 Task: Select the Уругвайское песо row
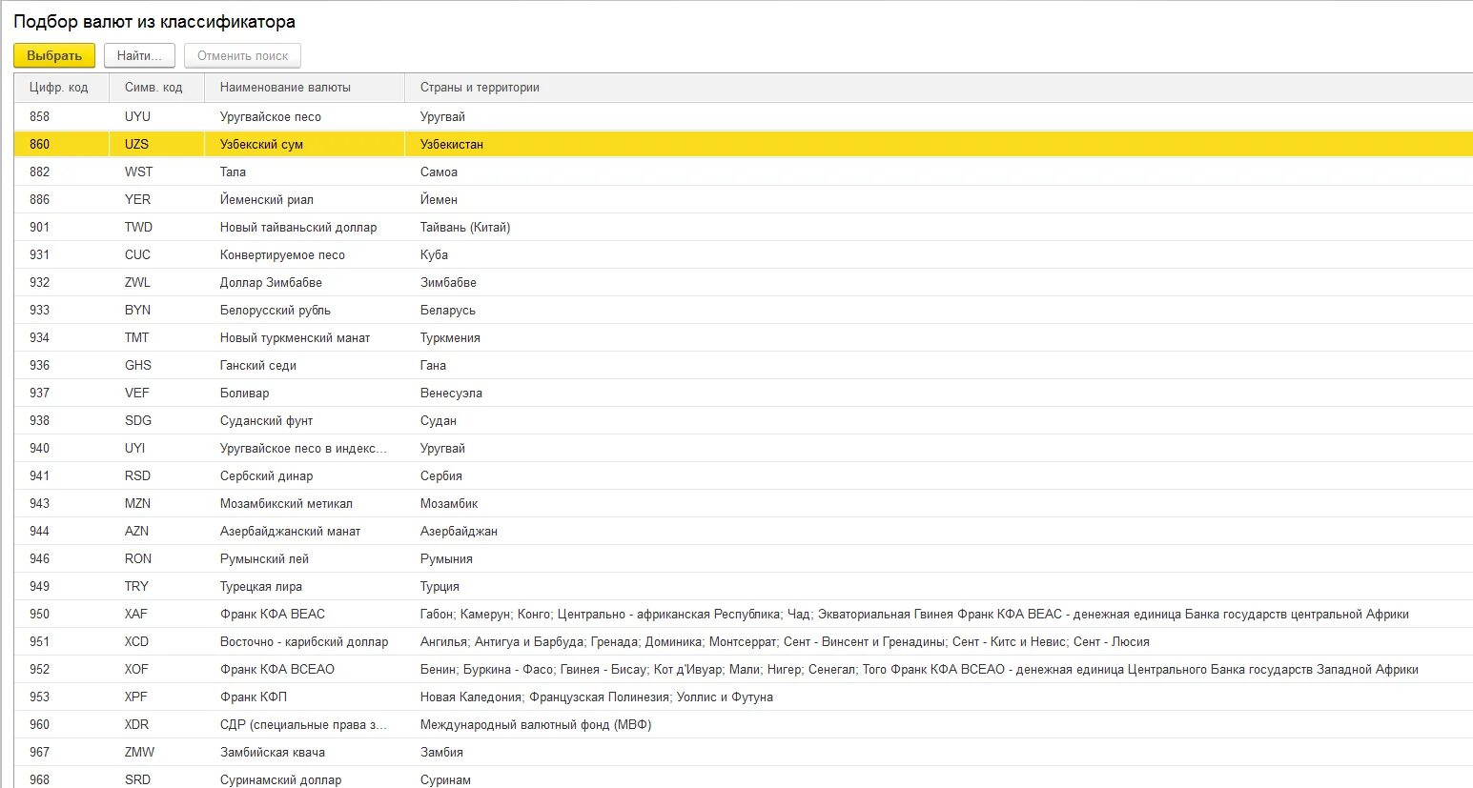click(744, 116)
